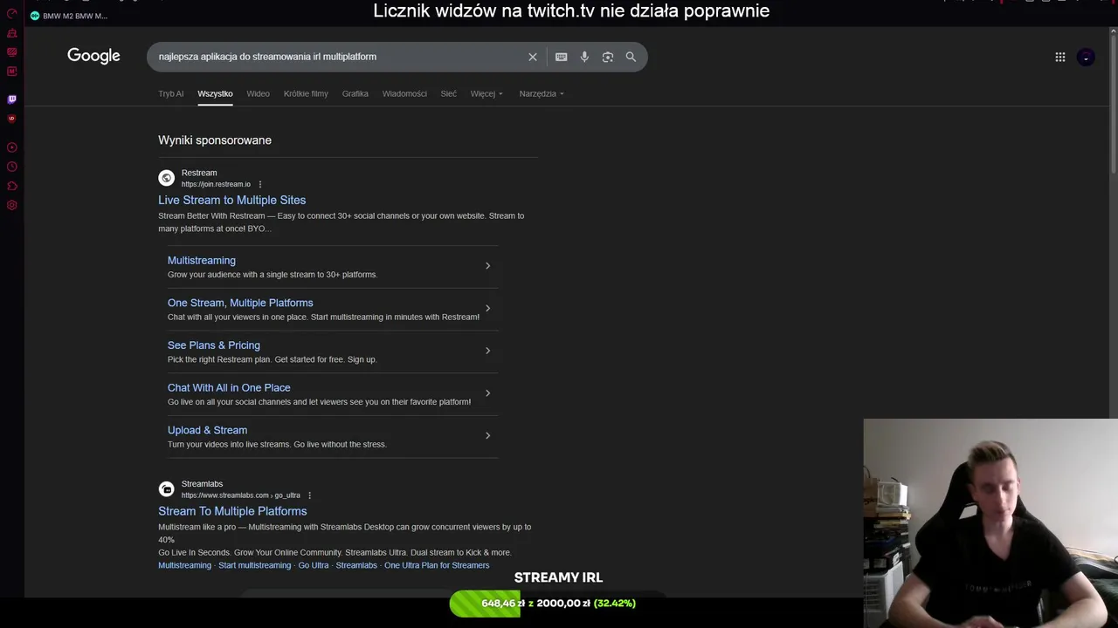Open One Stream, Multiple Platforms link
This screenshot has width=1118, height=628.
pyautogui.click(x=240, y=303)
